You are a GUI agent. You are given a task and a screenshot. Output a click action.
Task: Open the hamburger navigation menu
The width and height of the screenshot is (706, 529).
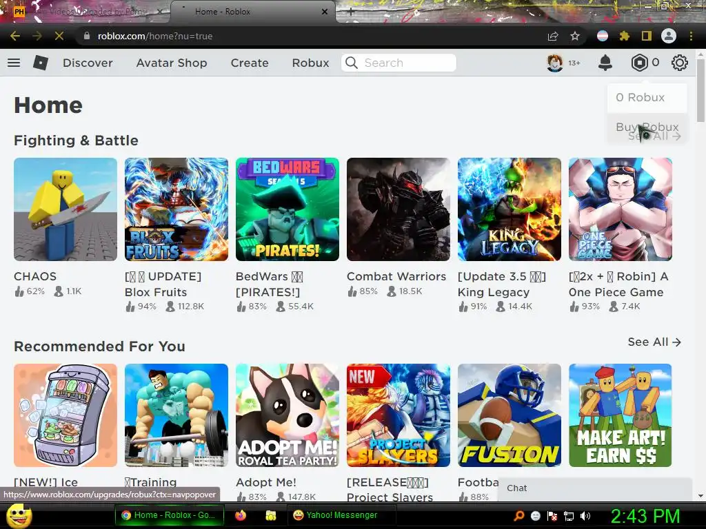14,63
